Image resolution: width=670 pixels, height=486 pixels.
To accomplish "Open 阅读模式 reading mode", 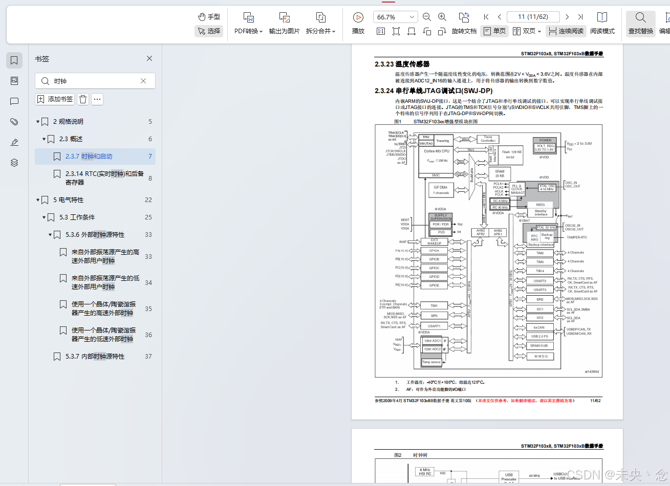I will point(602,24).
